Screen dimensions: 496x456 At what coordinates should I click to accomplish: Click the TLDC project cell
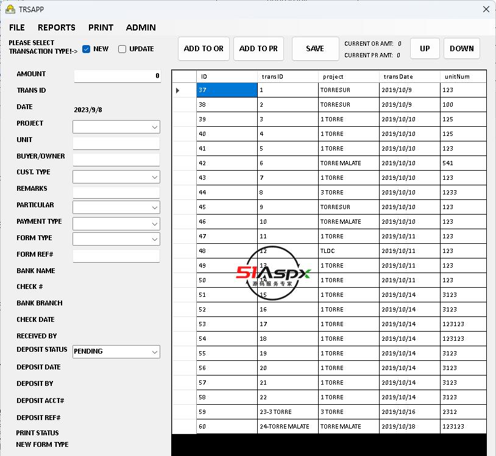click(349, 251)
